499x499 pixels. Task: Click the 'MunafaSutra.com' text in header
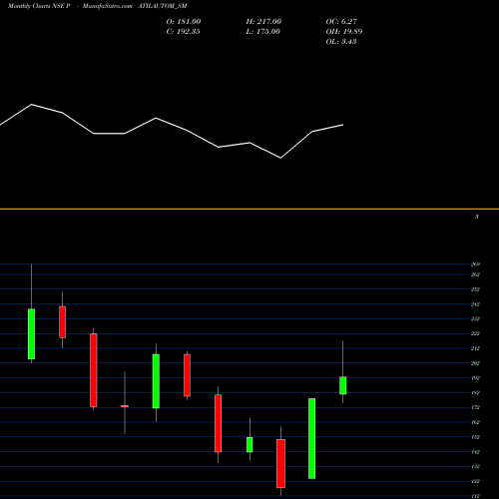(x=107, y=6)
